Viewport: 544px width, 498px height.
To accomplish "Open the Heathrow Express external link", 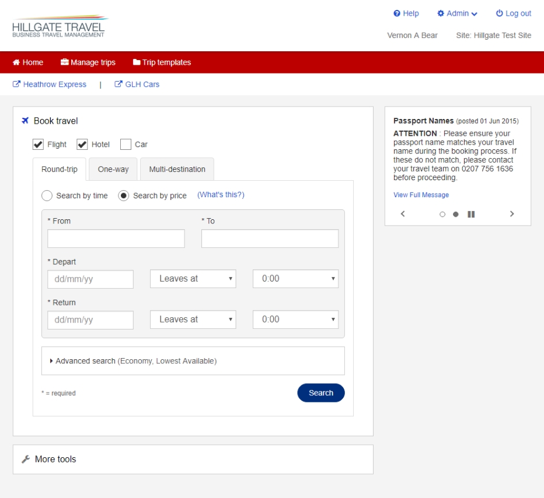I will (50, 85).
